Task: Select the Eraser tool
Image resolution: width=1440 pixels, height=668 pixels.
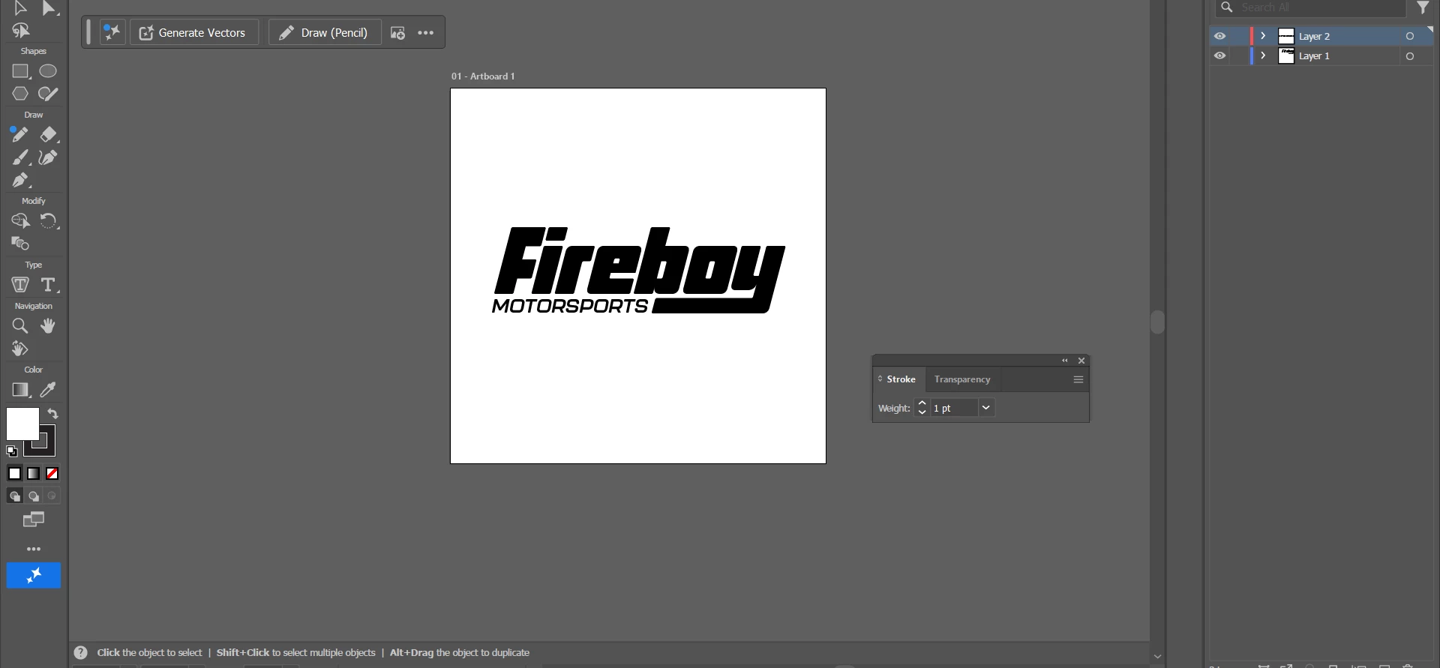Action: pyautogui.click(x=48, y=135)
